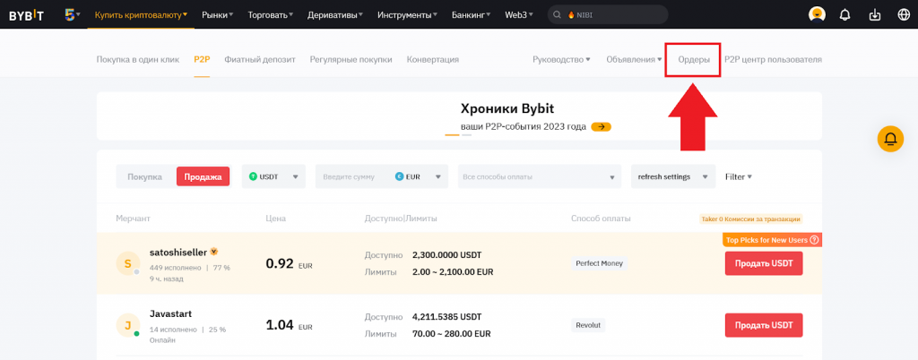This screenshot has height=360, width=918.
Task: Open the Инструменты menu
Action: click(x=408, y=14)
